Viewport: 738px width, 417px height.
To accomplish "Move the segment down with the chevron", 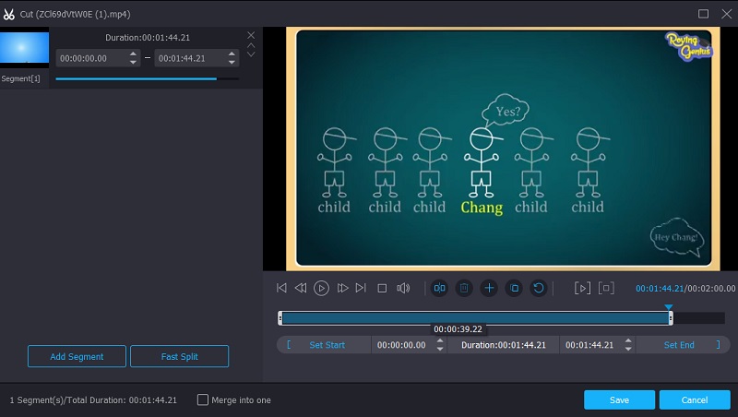I will (251, 54).
